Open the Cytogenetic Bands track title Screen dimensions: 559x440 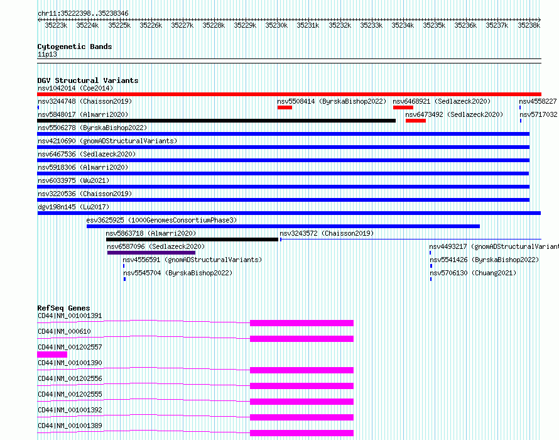75,47
